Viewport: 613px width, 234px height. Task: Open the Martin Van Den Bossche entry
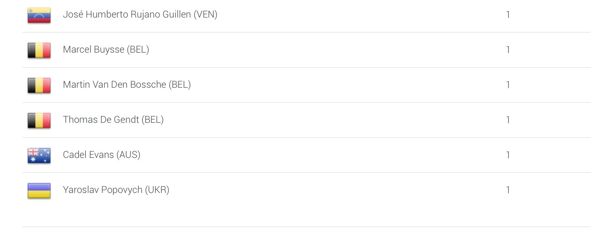pyautogui.click(x=127, y=85)
